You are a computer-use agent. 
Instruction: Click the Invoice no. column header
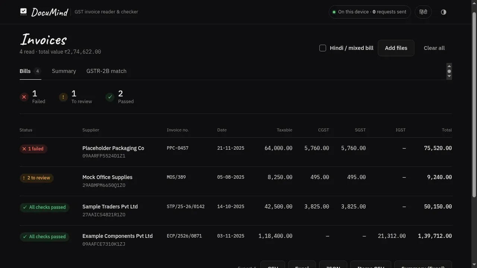178,130
